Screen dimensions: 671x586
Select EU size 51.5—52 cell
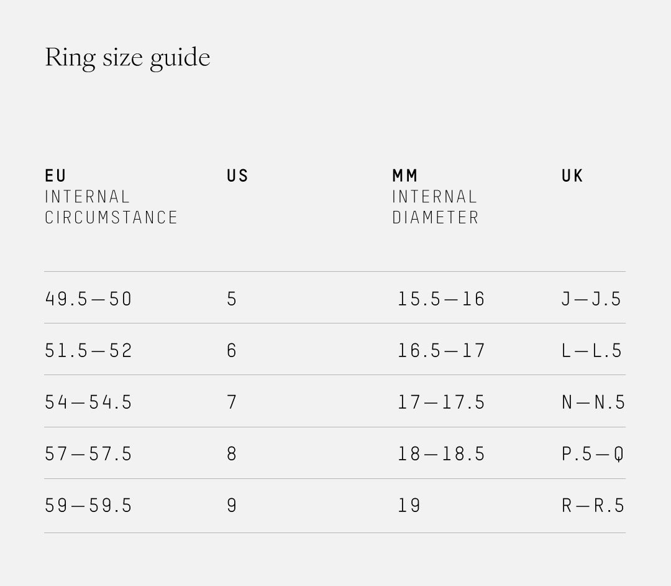point(88,351)
